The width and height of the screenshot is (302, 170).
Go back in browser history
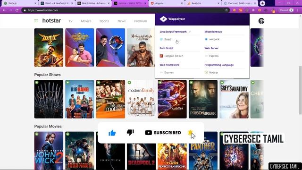click(x=4, y=10)
